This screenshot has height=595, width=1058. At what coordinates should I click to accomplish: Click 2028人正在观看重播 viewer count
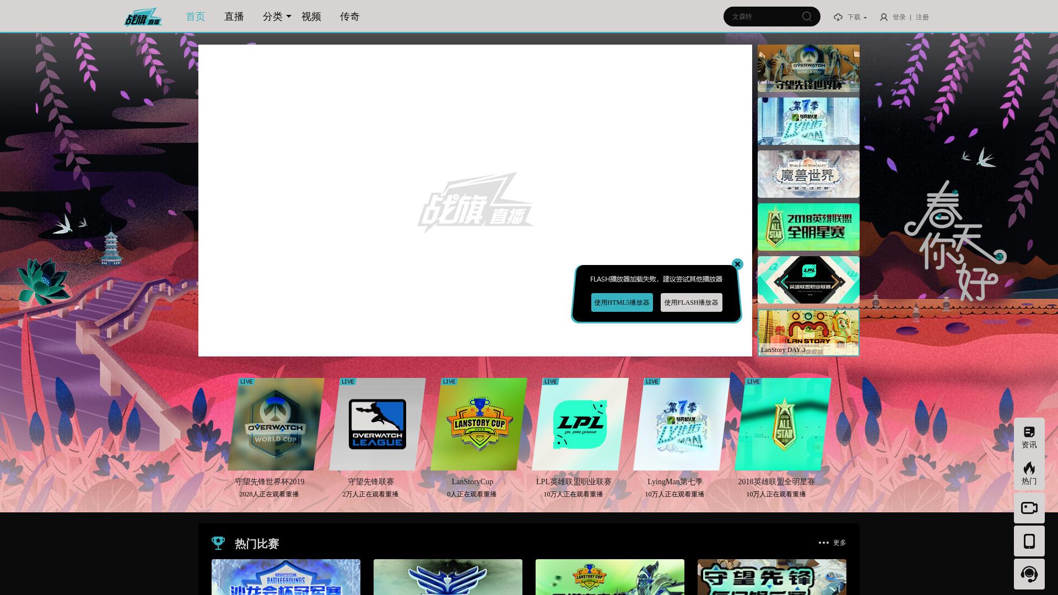coord(269,494)
